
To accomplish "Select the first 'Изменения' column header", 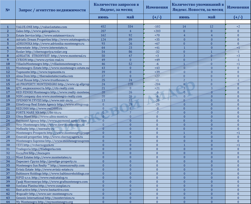I will 157,7.
